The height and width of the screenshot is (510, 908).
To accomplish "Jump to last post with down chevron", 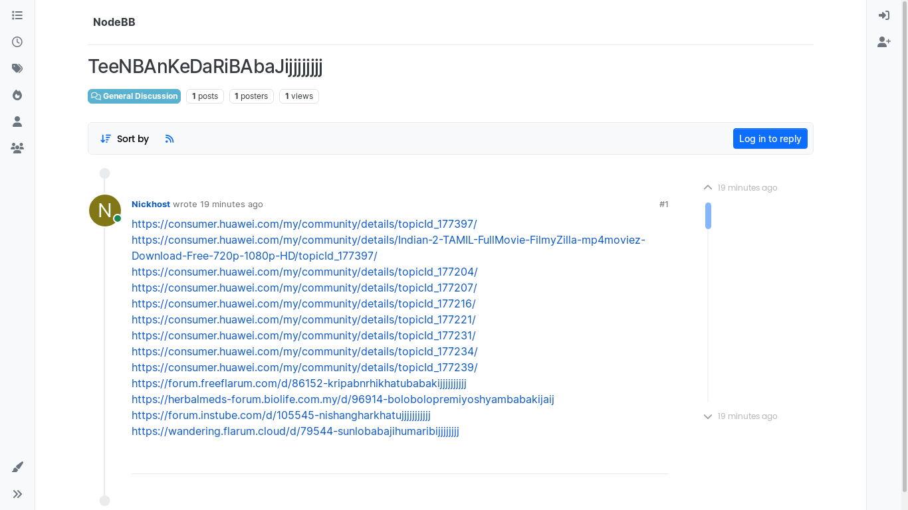I will click(708, 416).
